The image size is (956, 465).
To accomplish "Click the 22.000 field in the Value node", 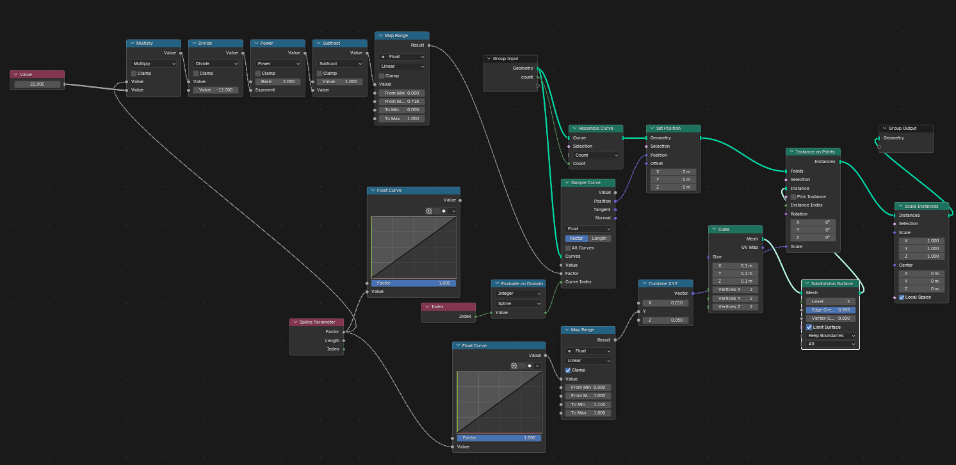I will pyautogui.click(x=37, y=84).
